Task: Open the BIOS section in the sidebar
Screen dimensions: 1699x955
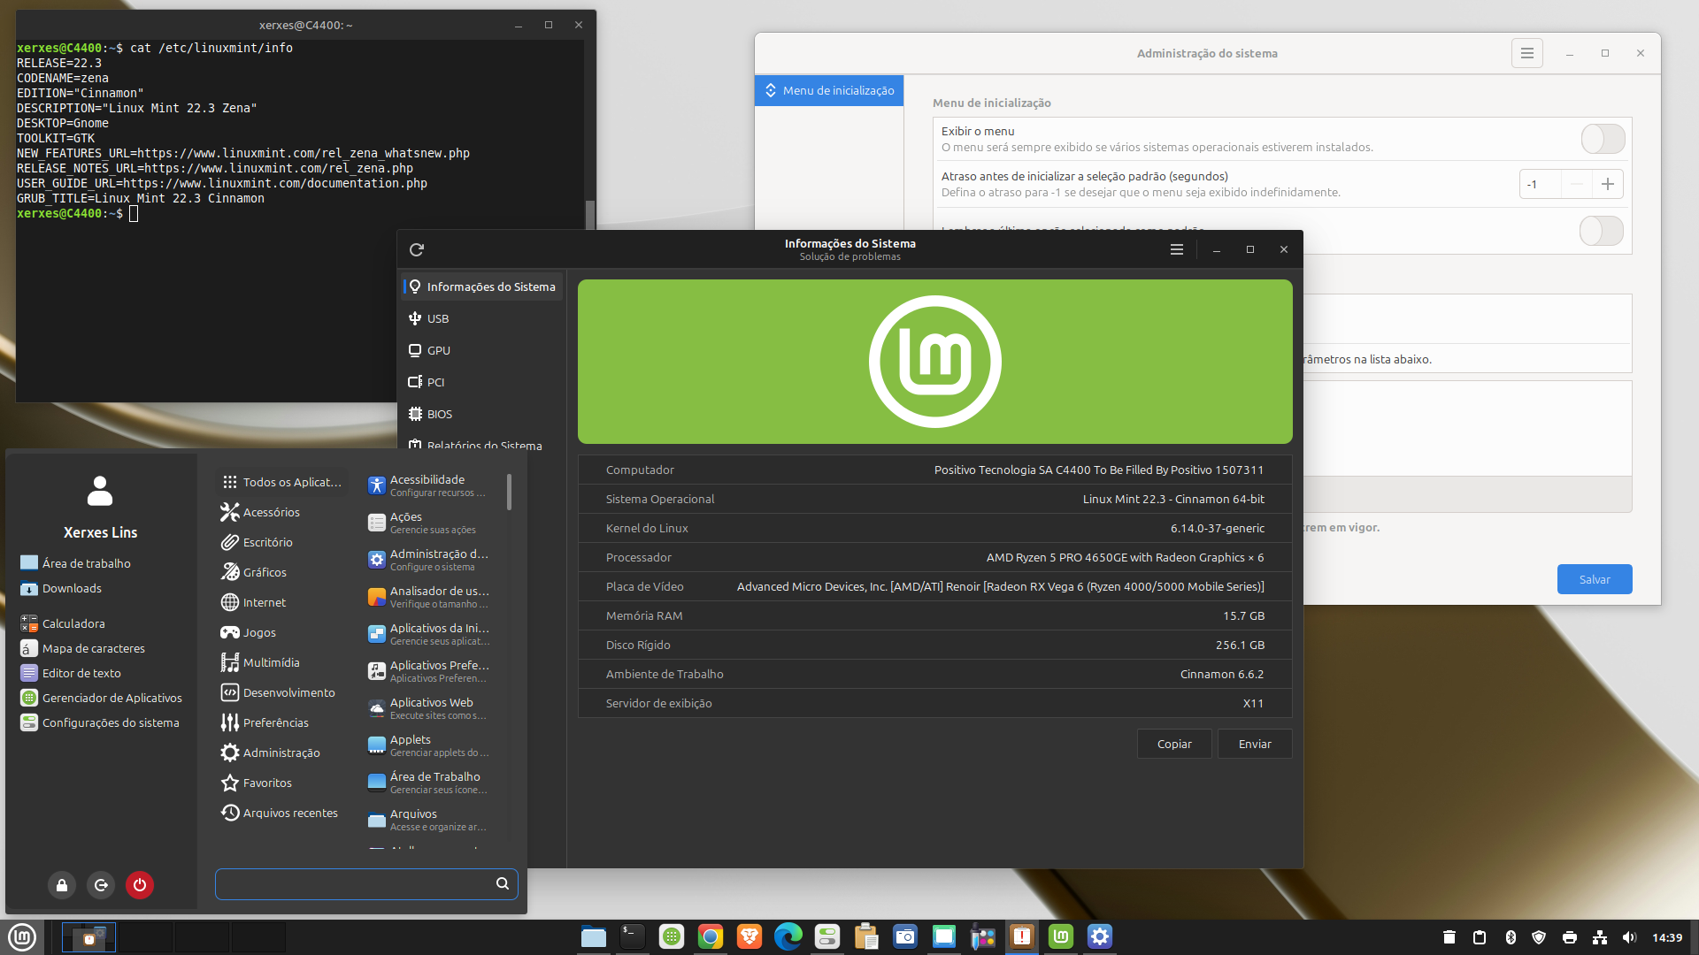Action: point(439,414)
